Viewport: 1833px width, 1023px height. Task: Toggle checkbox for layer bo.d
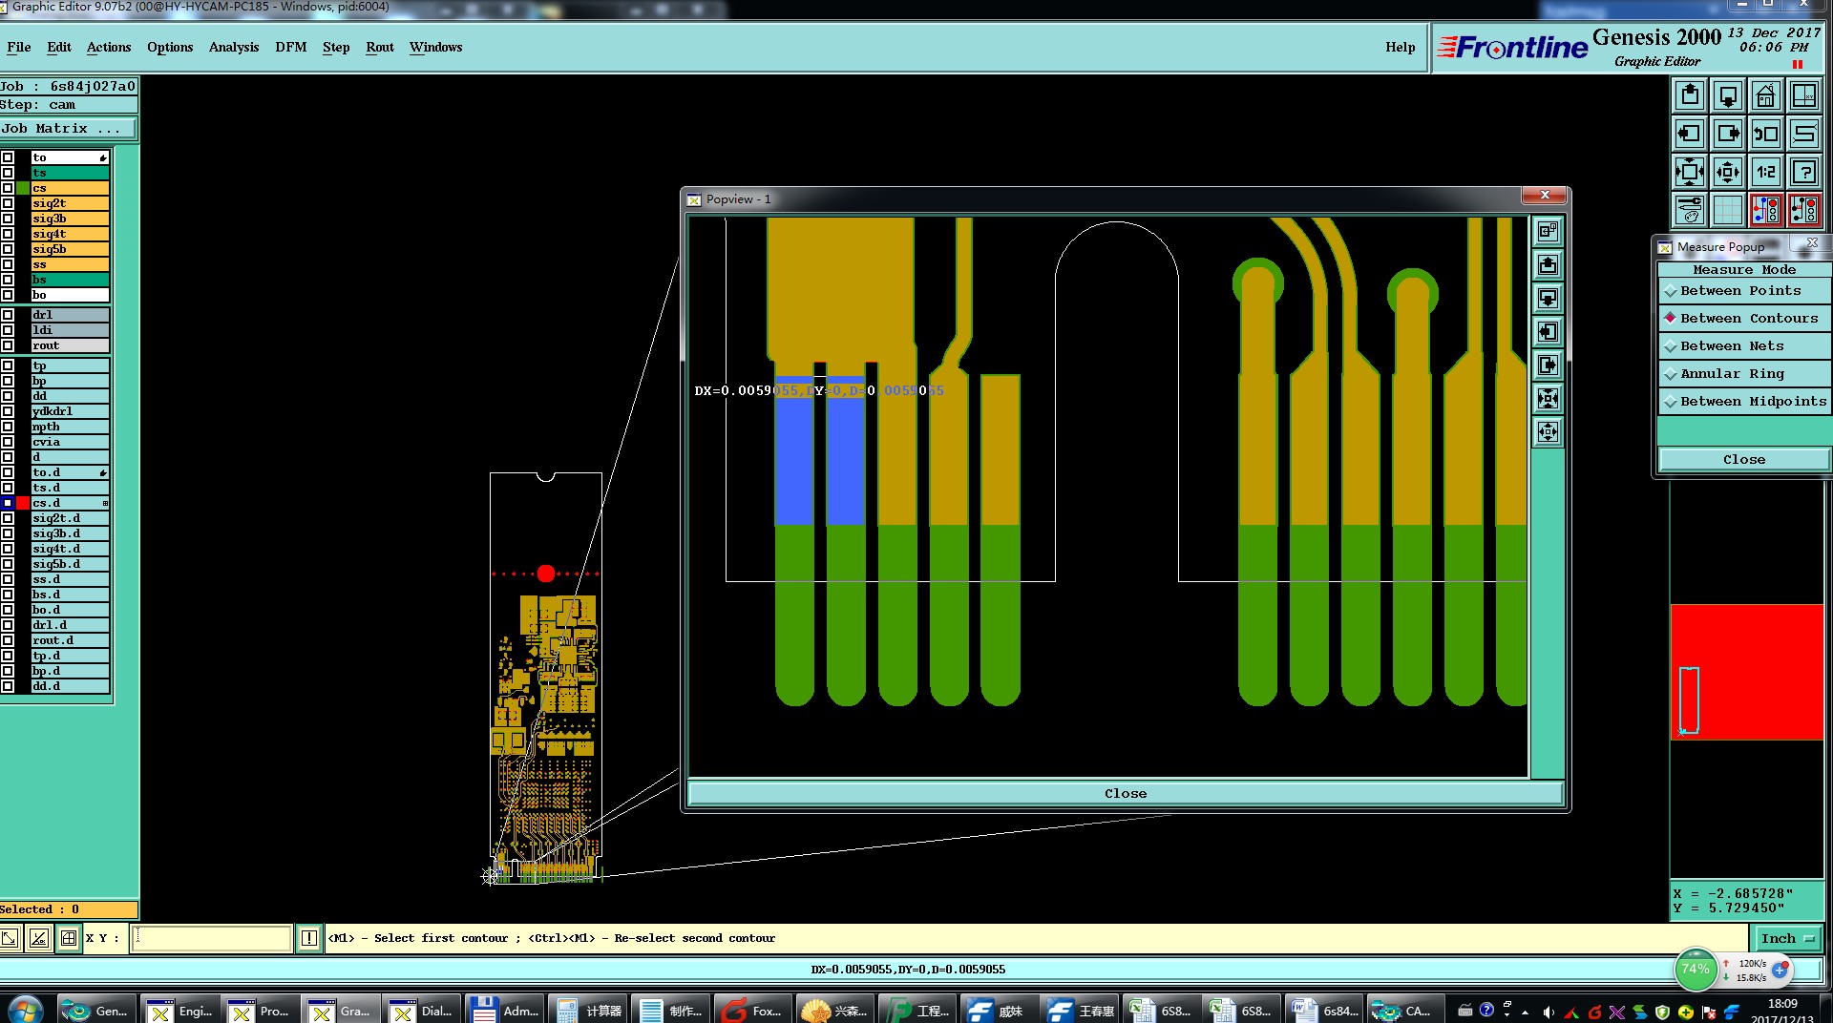tap(8, 610)
